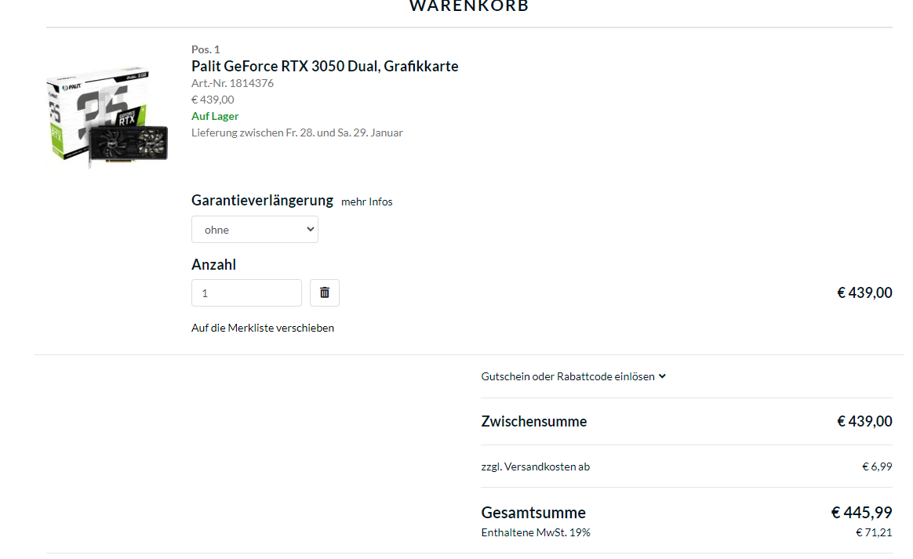Click the Gesamtsumme total € 445,99

(861, 513)
